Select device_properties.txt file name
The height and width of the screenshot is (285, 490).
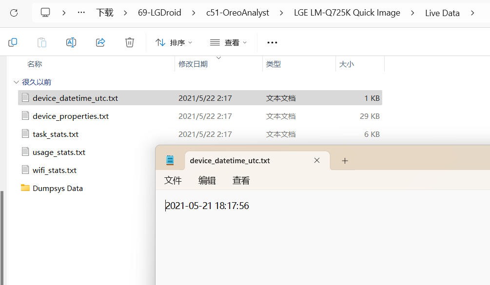71,116
